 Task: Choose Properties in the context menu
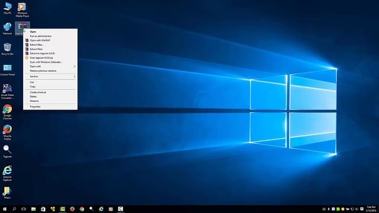click(50, 106)
